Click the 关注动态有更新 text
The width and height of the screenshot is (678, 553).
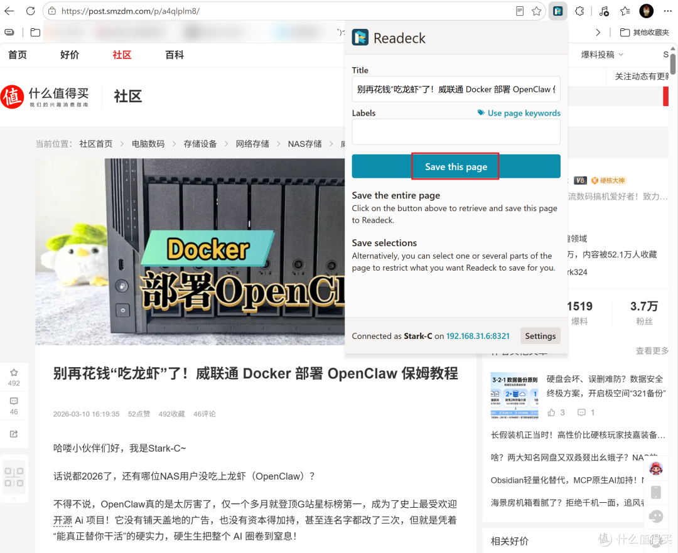tap(642, 77)
